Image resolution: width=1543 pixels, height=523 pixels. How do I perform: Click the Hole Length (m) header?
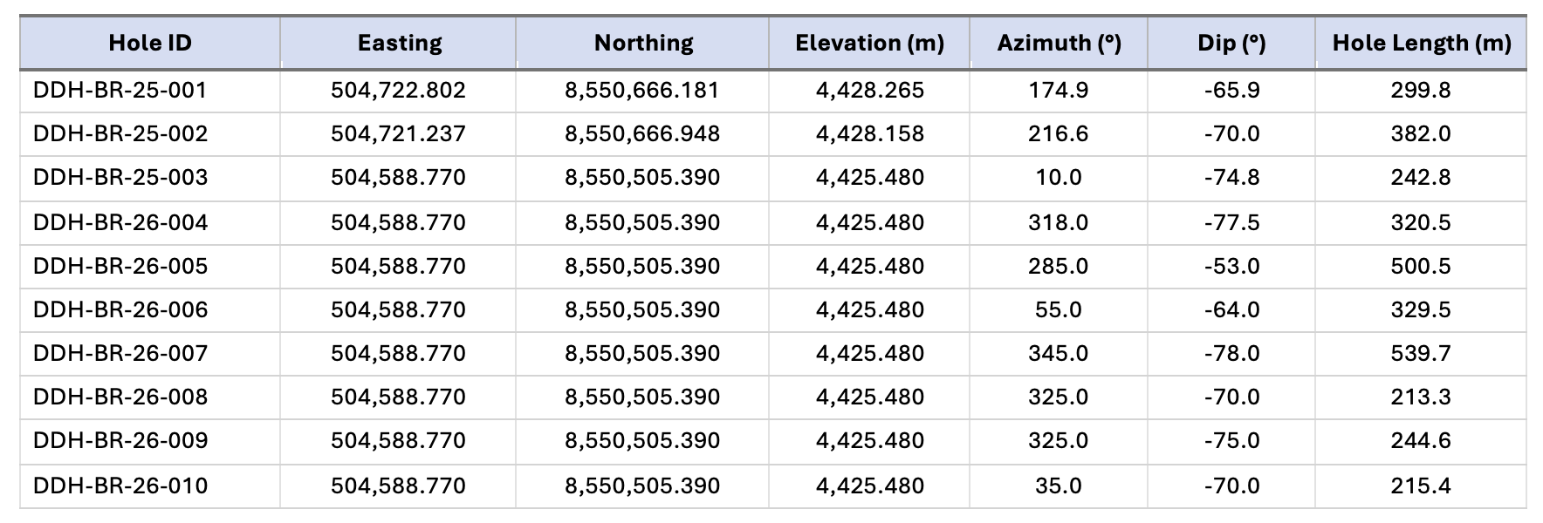1421,43
